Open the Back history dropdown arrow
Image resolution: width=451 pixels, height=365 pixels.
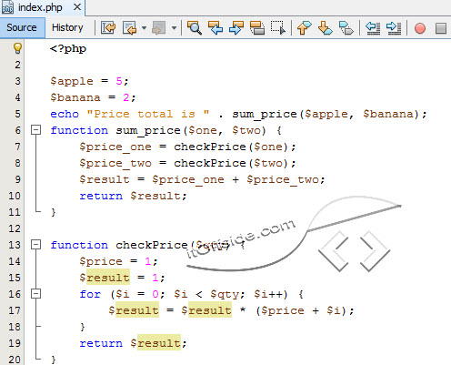click(144, 28)
